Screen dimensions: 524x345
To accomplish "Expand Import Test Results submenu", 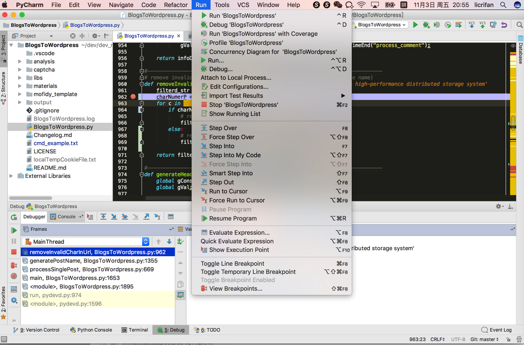I will (x=272, y=96).
